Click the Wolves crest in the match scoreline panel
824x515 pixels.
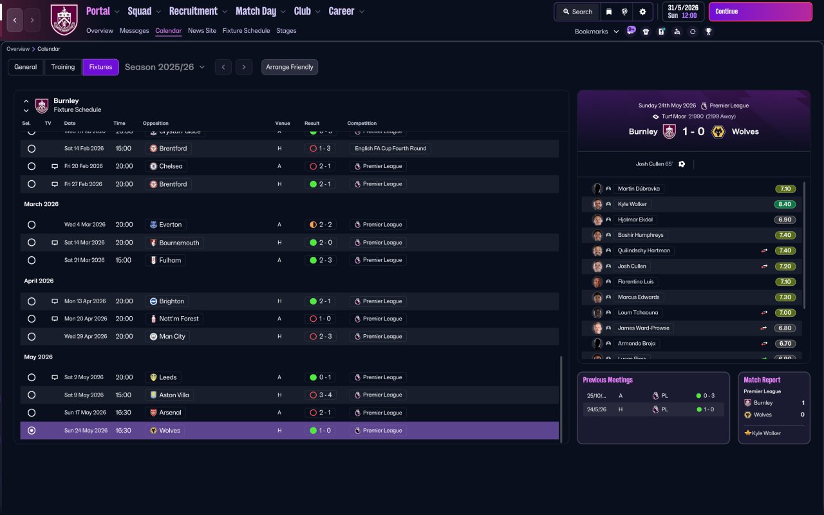click(x=718, y=131)
